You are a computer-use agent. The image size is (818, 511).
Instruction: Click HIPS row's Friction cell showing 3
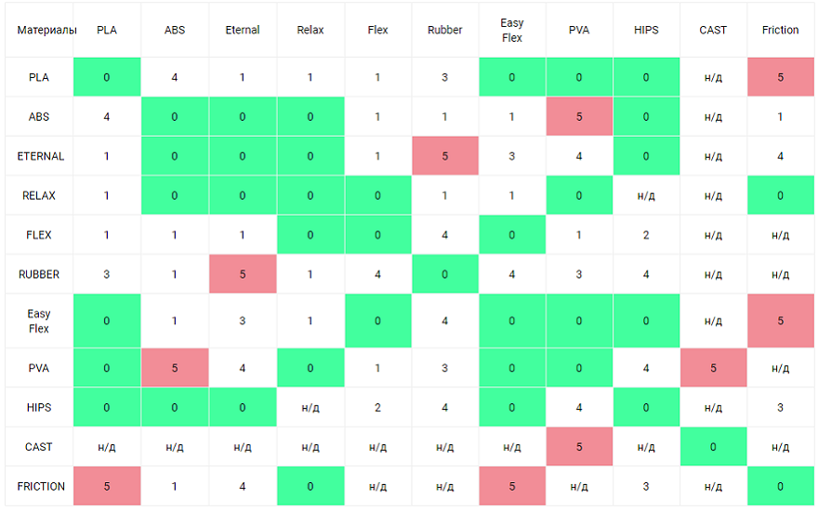pos(780,408)
